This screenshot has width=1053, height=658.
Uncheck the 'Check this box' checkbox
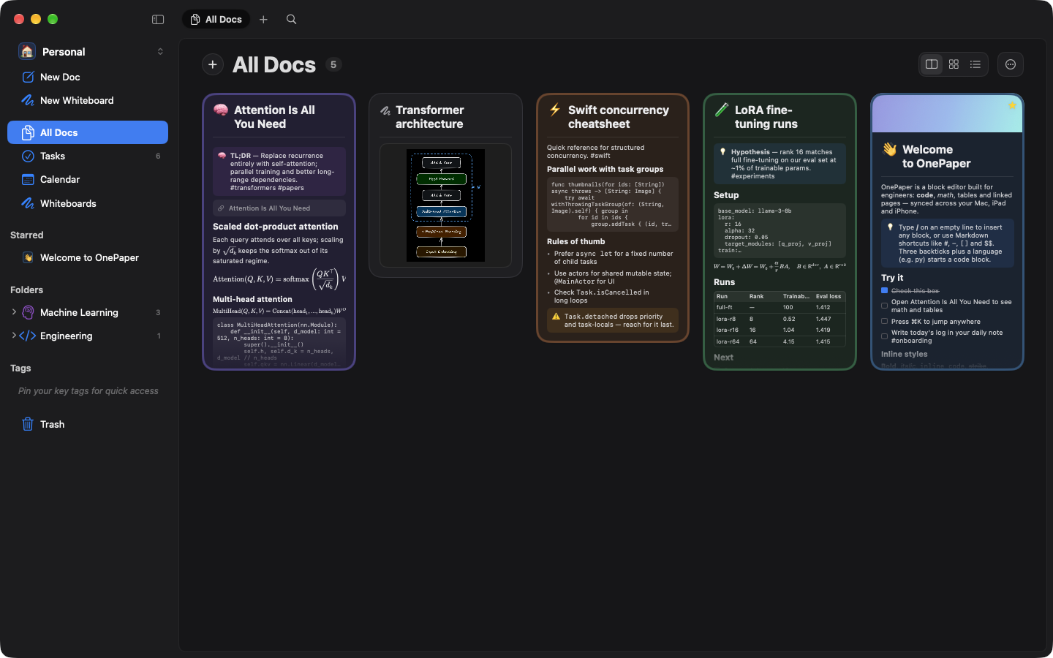884,291
